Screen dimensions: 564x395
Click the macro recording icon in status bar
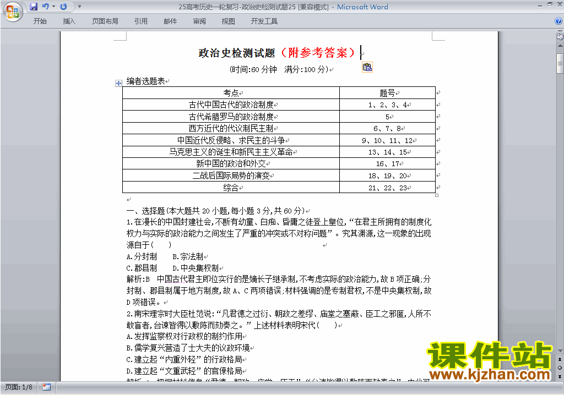pos(46,387)
